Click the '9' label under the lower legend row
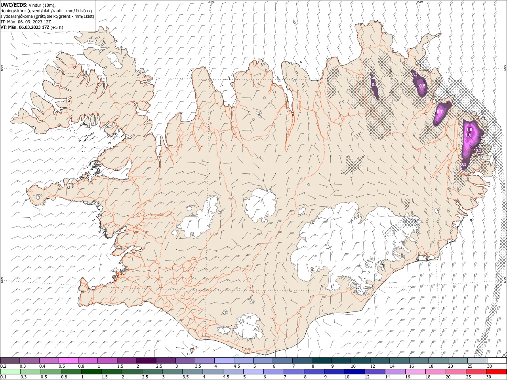Screen dimensions: 507x380 point(326,377)
